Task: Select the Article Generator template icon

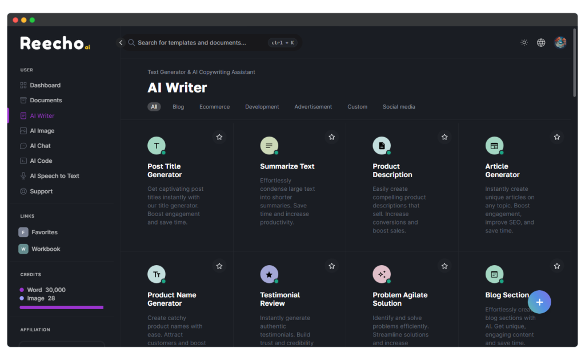Action: pyautogui.click(x=494, y=146)
